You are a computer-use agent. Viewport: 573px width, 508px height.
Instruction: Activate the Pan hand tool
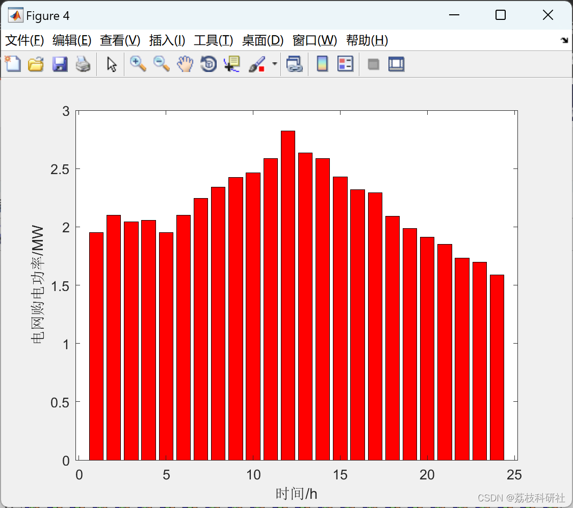coord(185,64)
